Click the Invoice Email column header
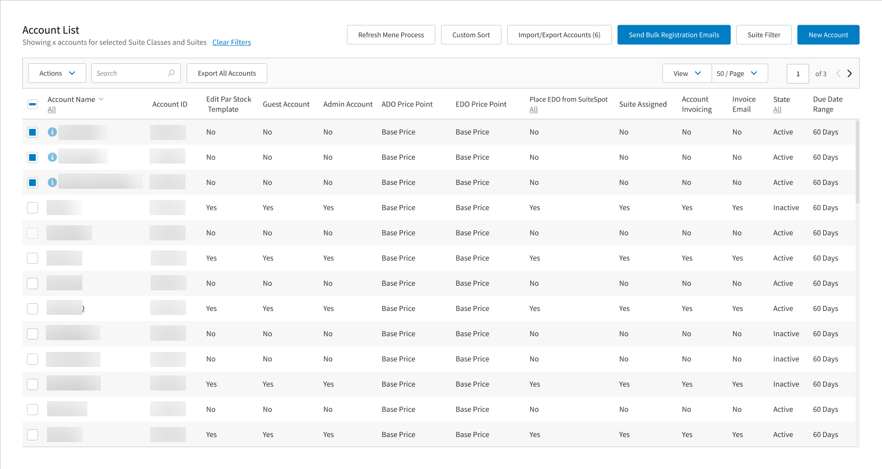This screenshot has width=882, height=469. tap(744, 104)
